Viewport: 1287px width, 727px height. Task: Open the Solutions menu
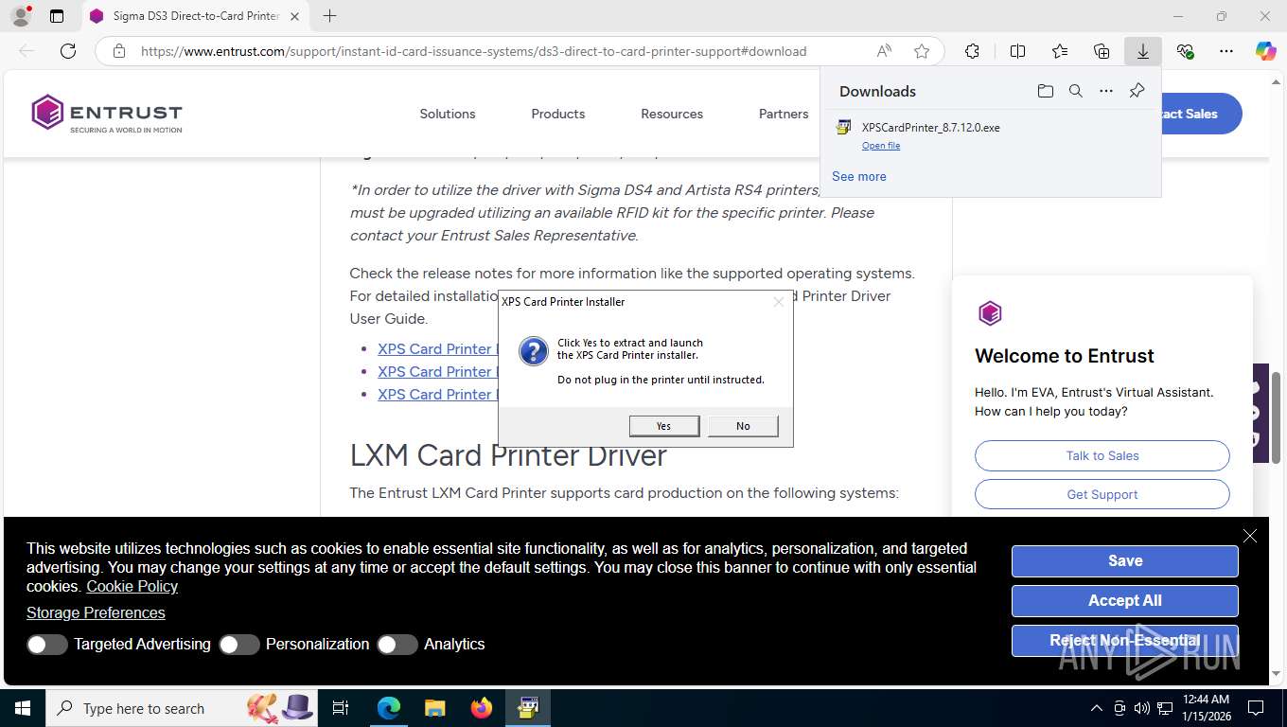[448, 114]
